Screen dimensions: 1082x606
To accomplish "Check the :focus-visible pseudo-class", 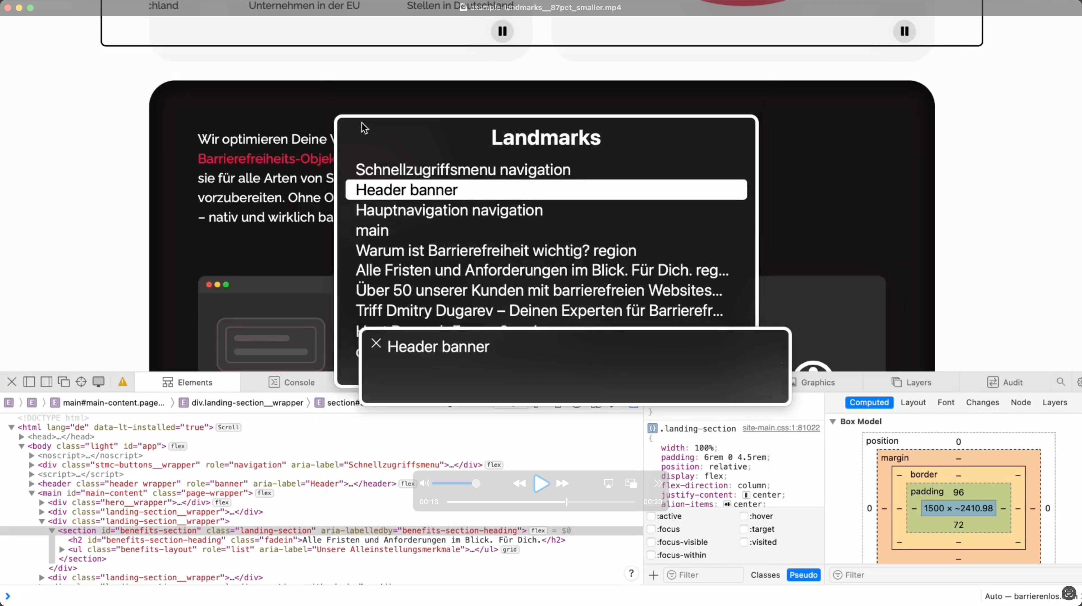I will click(x=651, y=542).
